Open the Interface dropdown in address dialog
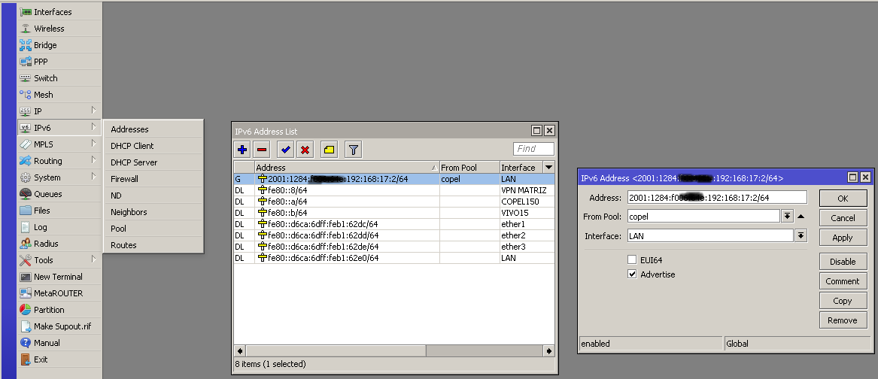 801,235
